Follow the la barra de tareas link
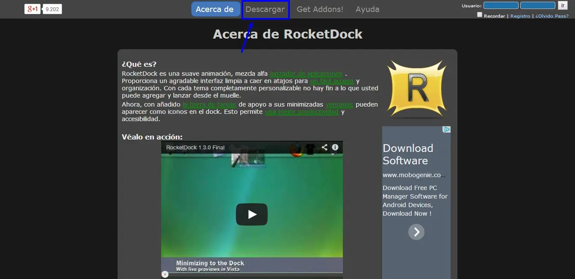Image resolution: width=575 pixels, height=279 pixels. coord(209,104)
